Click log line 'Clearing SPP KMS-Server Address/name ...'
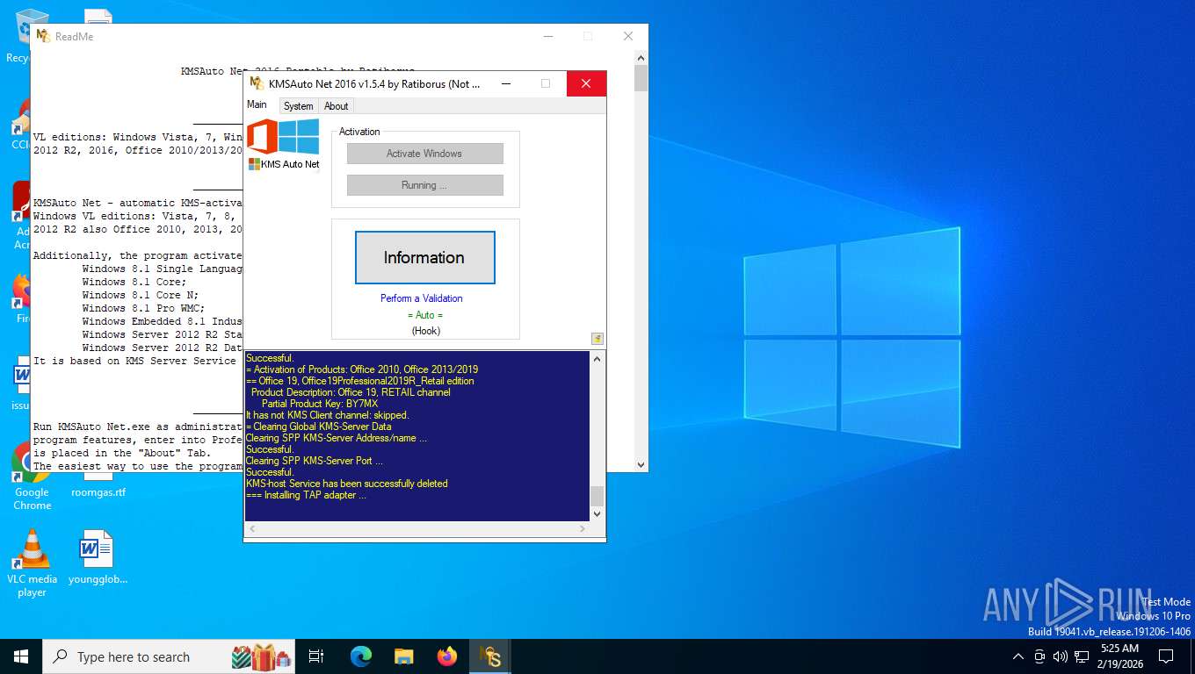The image size is (1195, 674). point(337,438)
